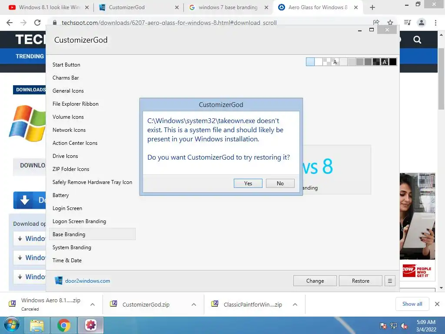Pick the light blue preview background swatch
Image resolution: width=445 pixels, height=334 pixels.
click(310, 62)
